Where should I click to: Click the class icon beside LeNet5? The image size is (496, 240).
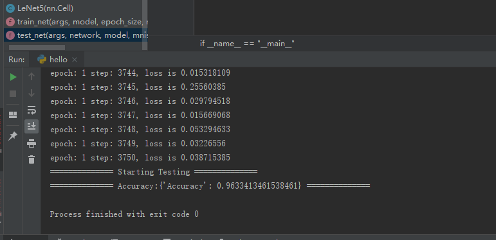(10, 8)
